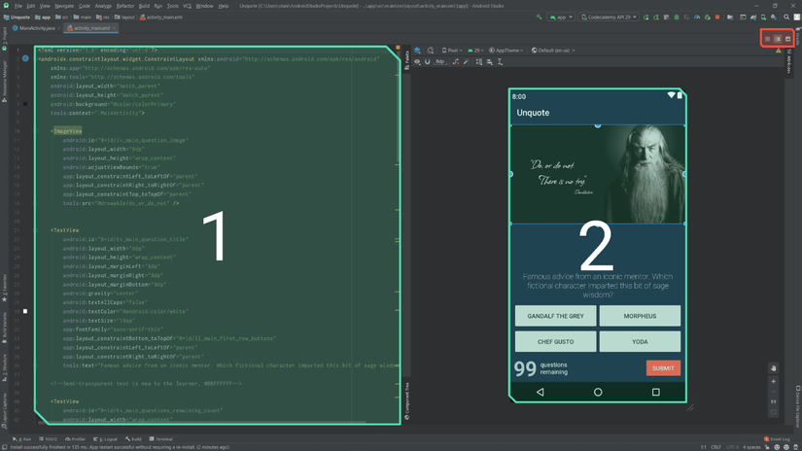Click the 4 spaces indent status item
Image resolution: width=802 pixels, height=451 pixels.
(x=751, y=447)
